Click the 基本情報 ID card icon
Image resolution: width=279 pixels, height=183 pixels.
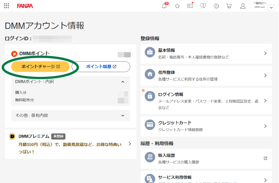[150, 52]
